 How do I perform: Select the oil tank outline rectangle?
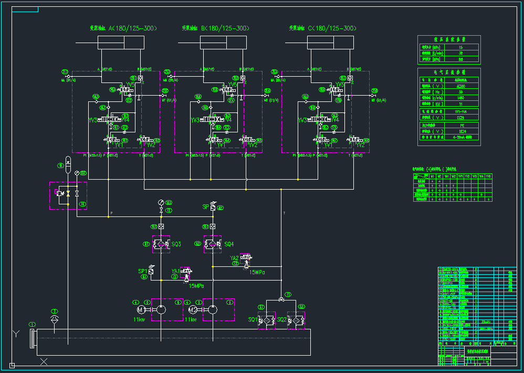(173, 342)
